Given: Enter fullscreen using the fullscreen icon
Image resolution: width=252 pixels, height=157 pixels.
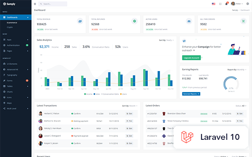Looking at the screenshot, I should (220, 4).
